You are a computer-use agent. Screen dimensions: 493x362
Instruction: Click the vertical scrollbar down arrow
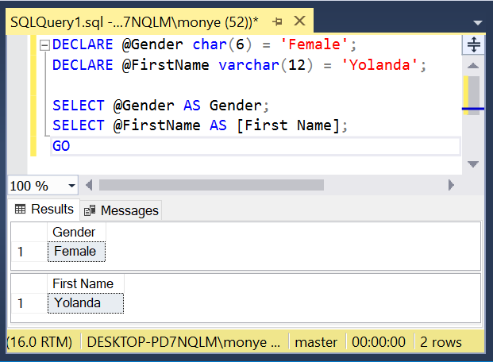click(x=473, y=164)
